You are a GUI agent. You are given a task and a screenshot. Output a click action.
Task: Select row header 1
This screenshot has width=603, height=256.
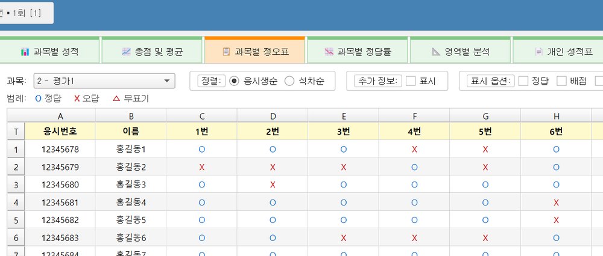16,149
